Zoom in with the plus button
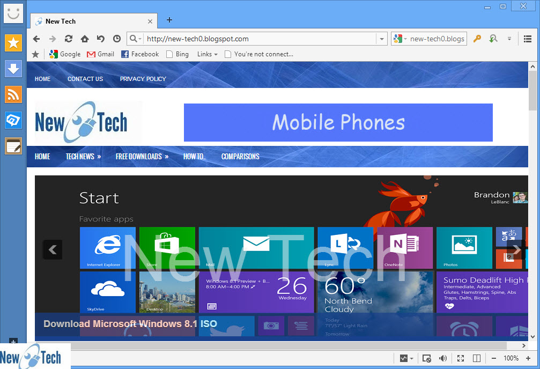Screen dimensions: 540x369 tap(528, 358)
